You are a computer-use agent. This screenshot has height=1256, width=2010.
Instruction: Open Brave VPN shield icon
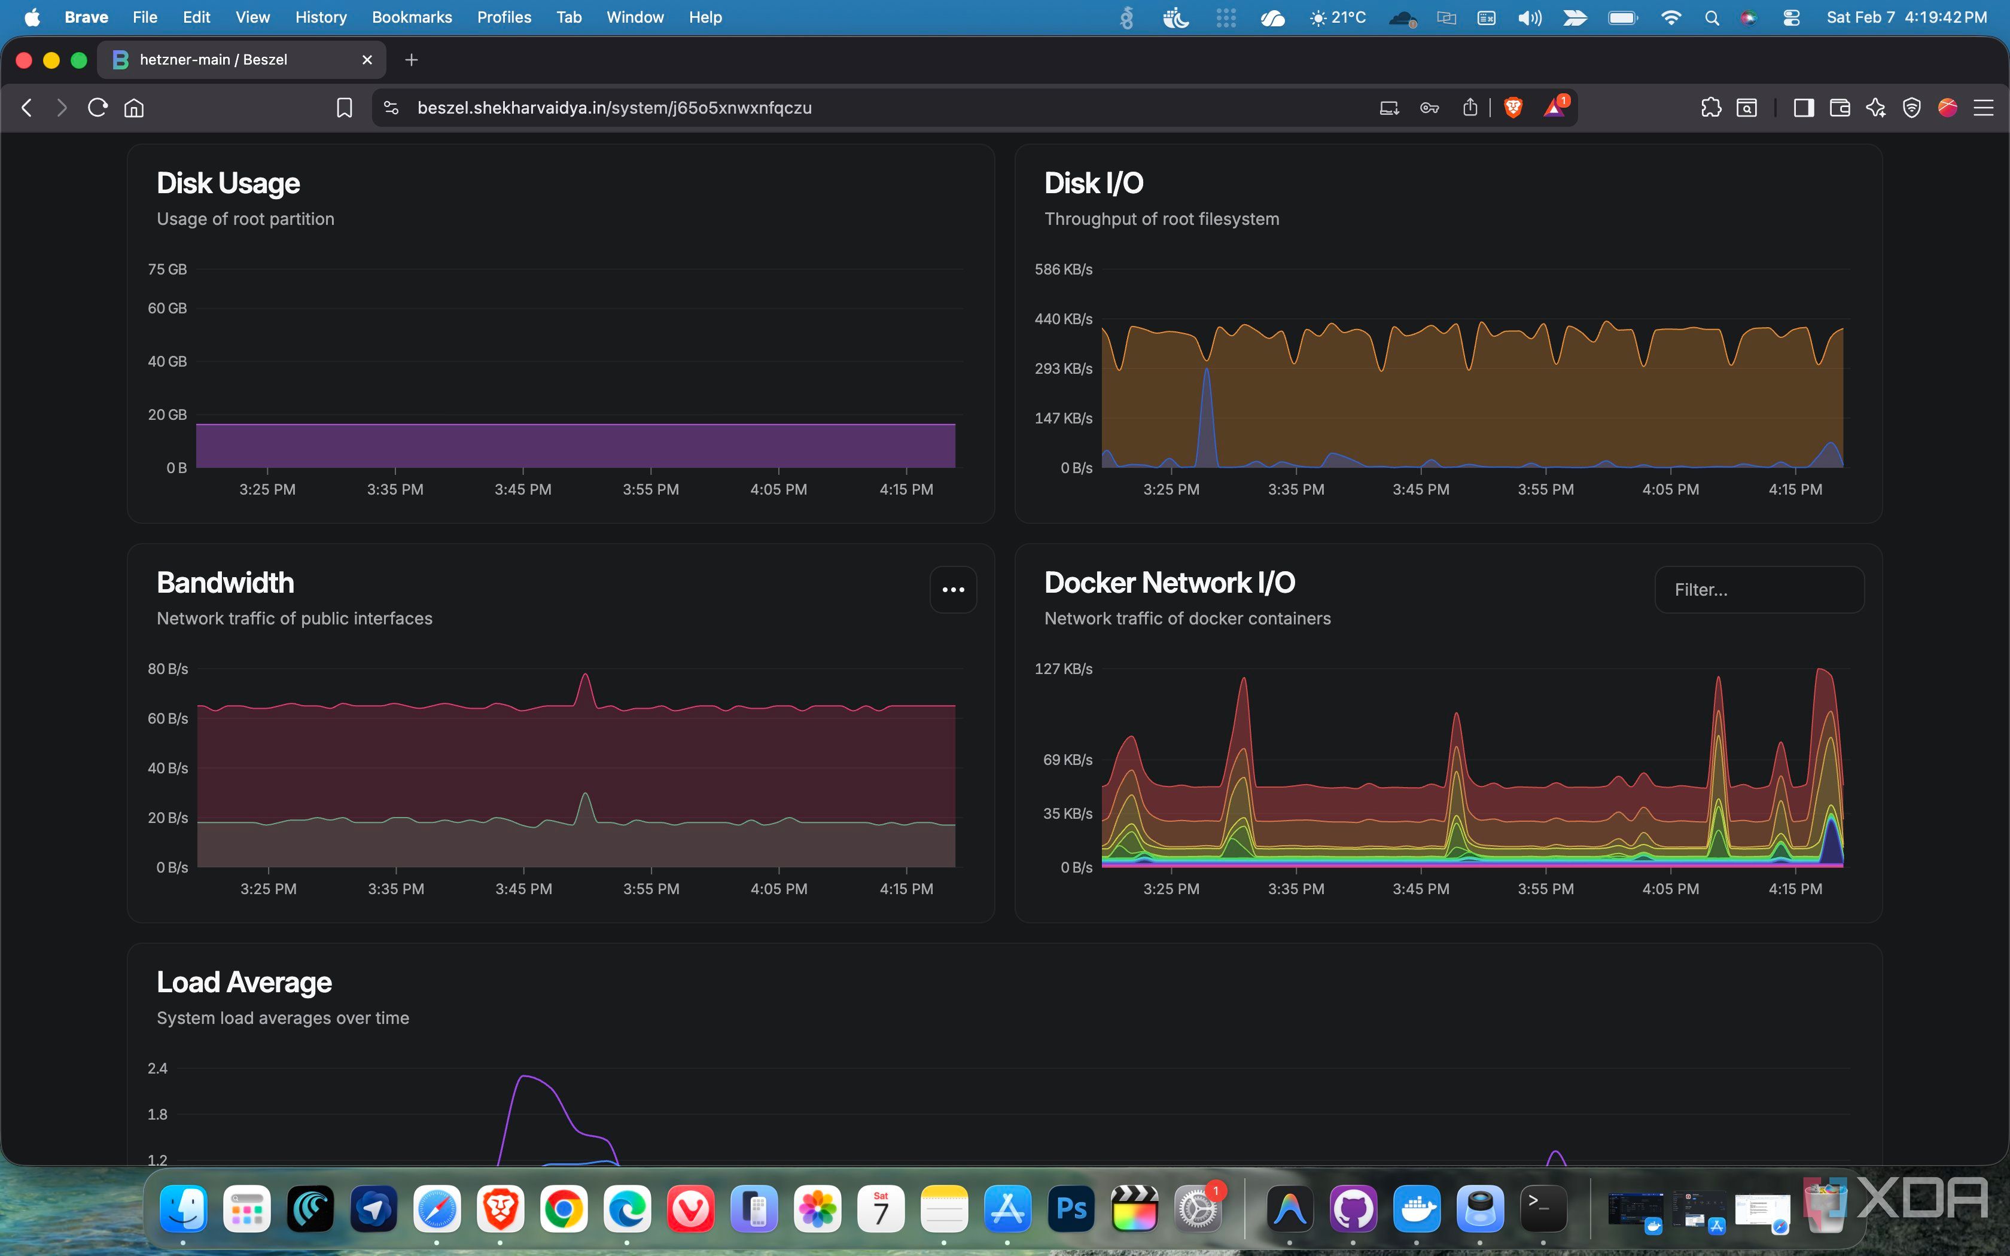click(x=1911, y=108)
